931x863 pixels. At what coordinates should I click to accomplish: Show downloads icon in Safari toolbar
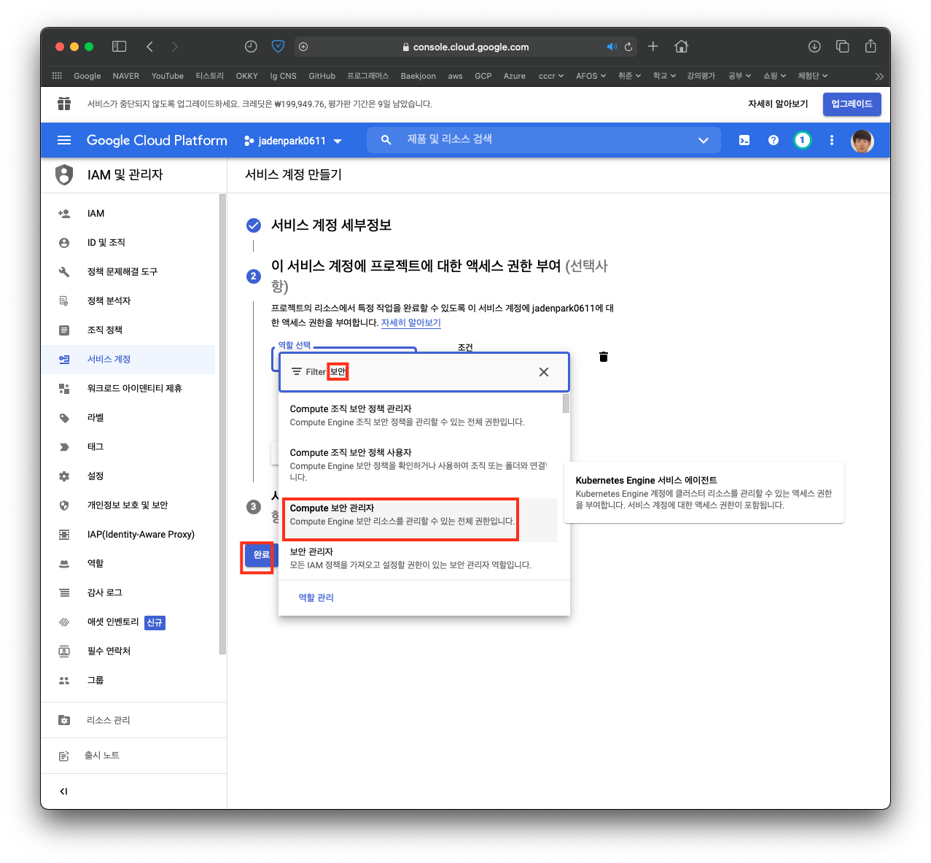click(x=814, y=47)
